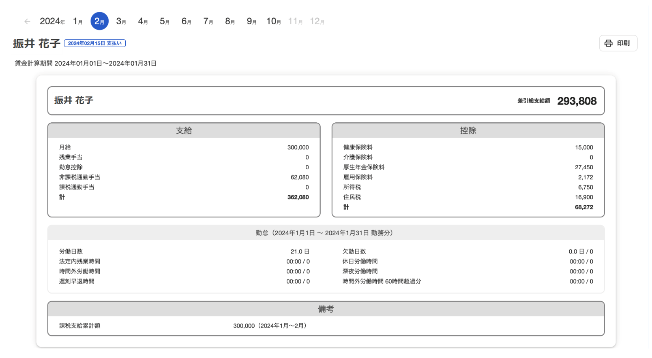The height and width of the screenshot is (358, 652).
Task: Click the 課税支給累計額 label
Action: tap(79, 326)
